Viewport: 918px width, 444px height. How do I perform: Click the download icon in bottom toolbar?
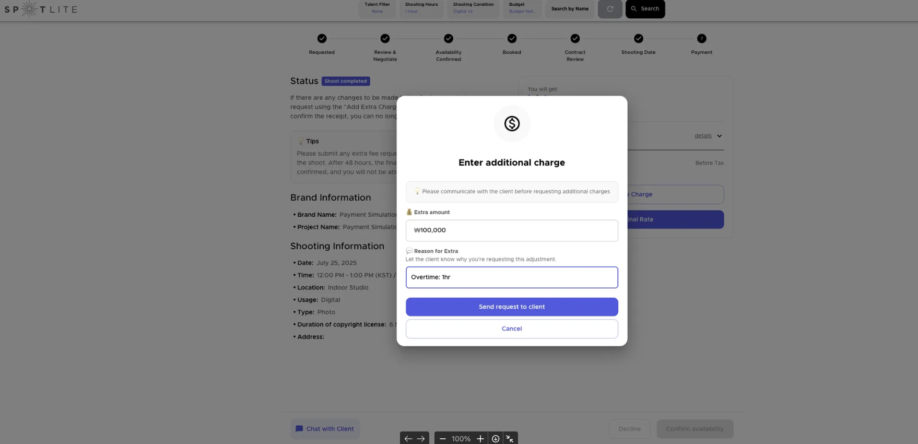(x=496, y=439)
